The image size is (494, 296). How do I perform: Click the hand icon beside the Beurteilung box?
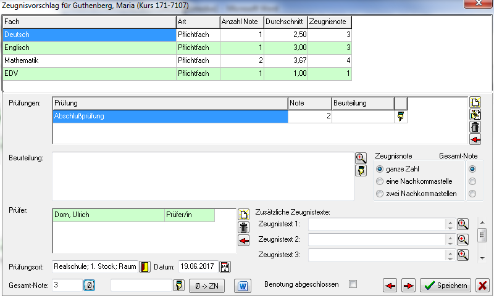(361, 171)
